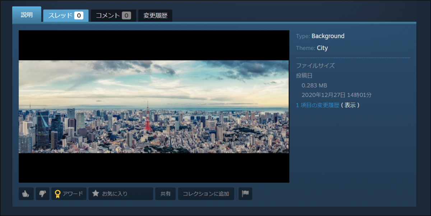Favorite the item using お気に入り
The height and width of the screenshot is (216, 431).
pos(120,193)
